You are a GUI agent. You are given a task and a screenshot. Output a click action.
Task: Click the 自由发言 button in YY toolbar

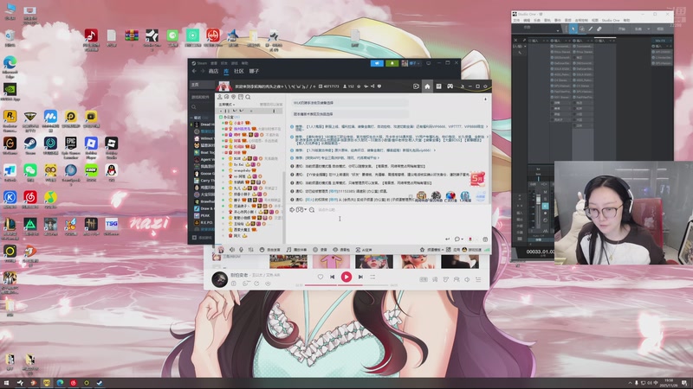tap(269, 250)
